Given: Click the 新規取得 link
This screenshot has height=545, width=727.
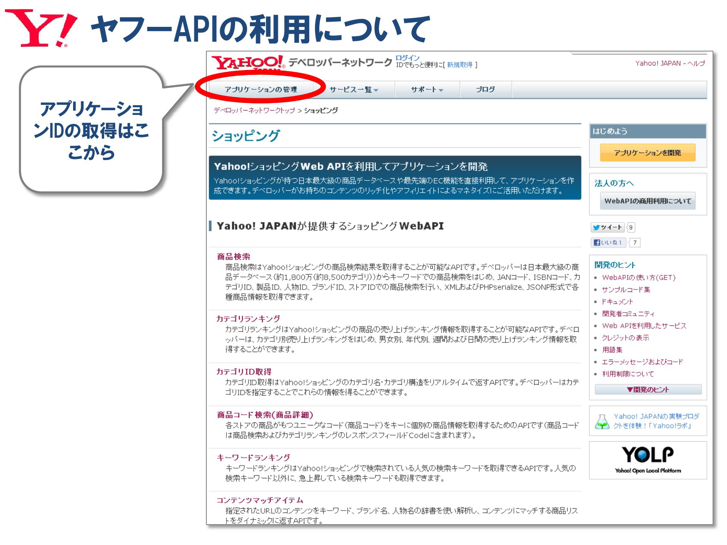Looking at the screenshot, I should (x=460, y=65).
